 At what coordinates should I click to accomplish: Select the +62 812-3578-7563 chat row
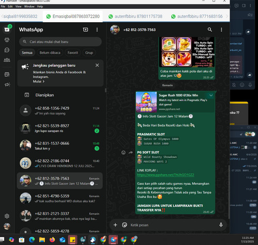pos(60,181)
